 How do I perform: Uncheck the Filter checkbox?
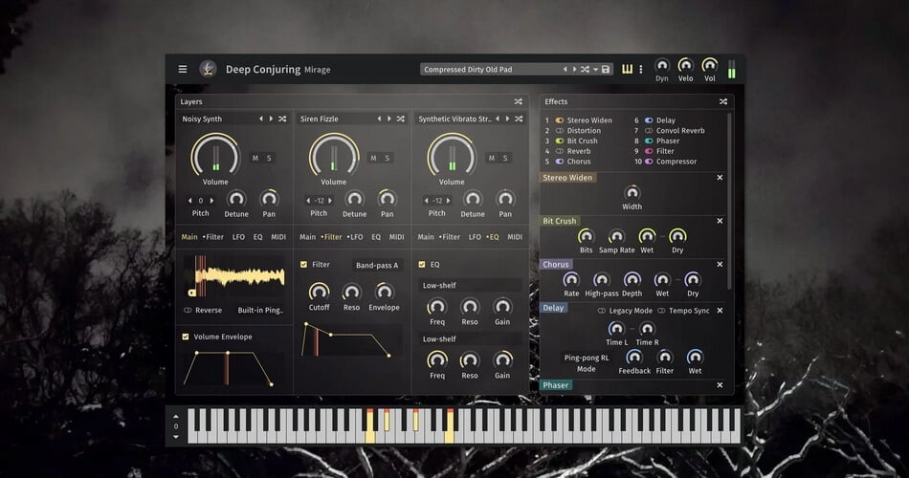(x=303, y=264)
